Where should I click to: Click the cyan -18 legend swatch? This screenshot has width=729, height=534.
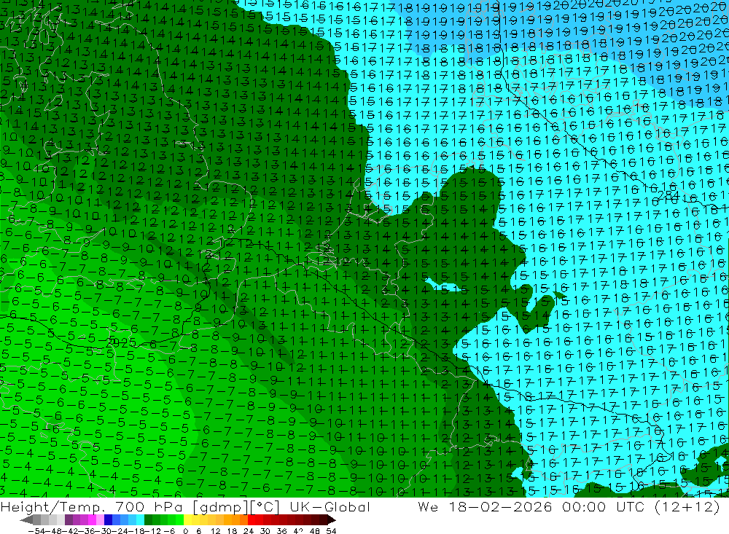140,519
